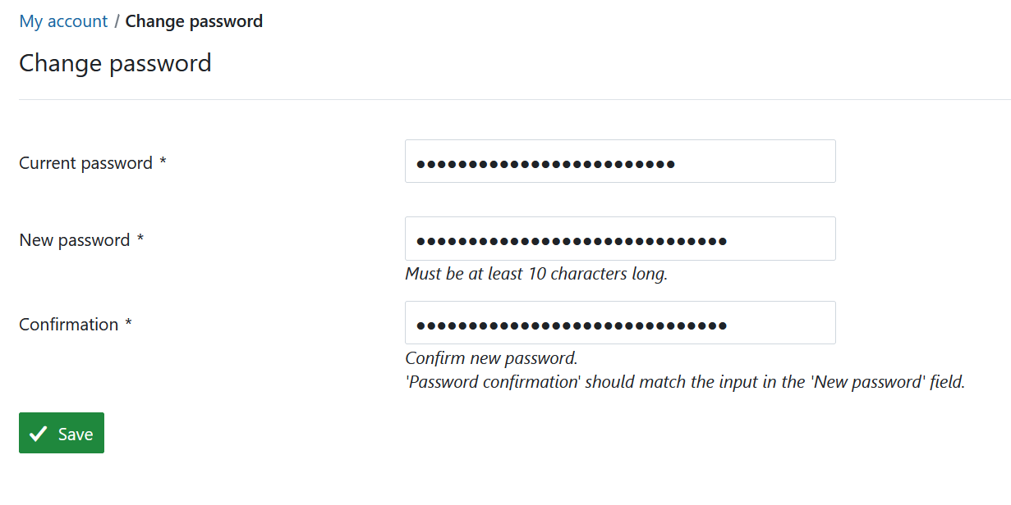The height and width of the screenshot is (505, 1011).
Task: Click the masked dots in Current password
Action: (545, 164)
